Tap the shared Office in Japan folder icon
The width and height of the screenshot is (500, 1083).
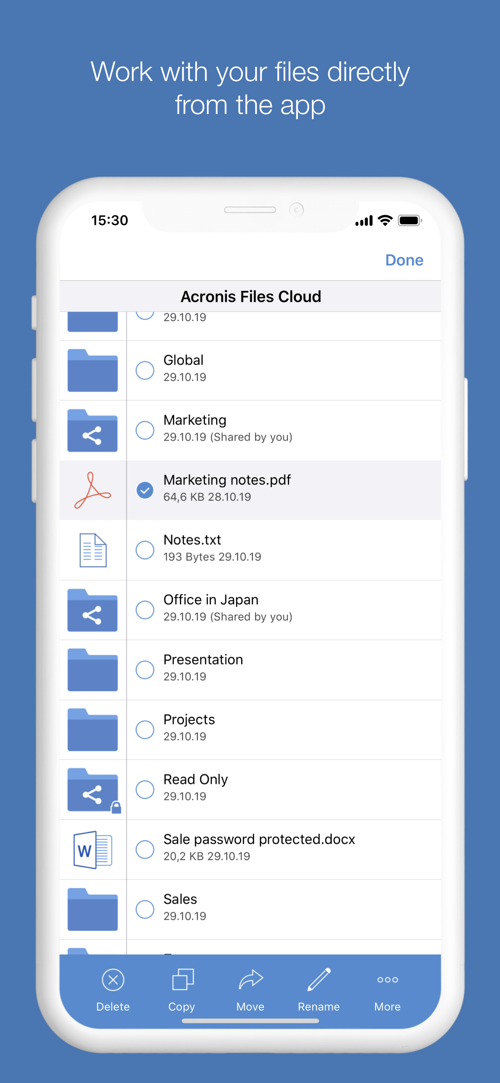(x=93, y=610)
